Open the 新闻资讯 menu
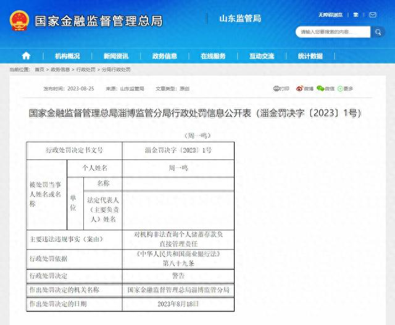This screenshot has height=325, width=395. click(116, 56)
